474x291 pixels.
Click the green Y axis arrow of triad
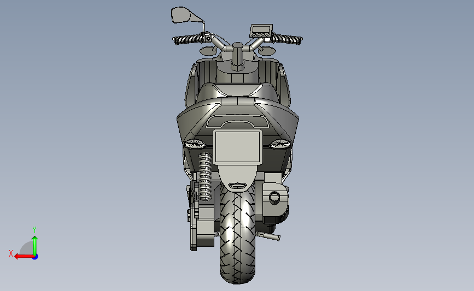click(35, 245)
